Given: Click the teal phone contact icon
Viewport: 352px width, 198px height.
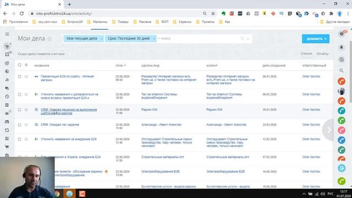Looking at the screenshot, I should point(342,111).
